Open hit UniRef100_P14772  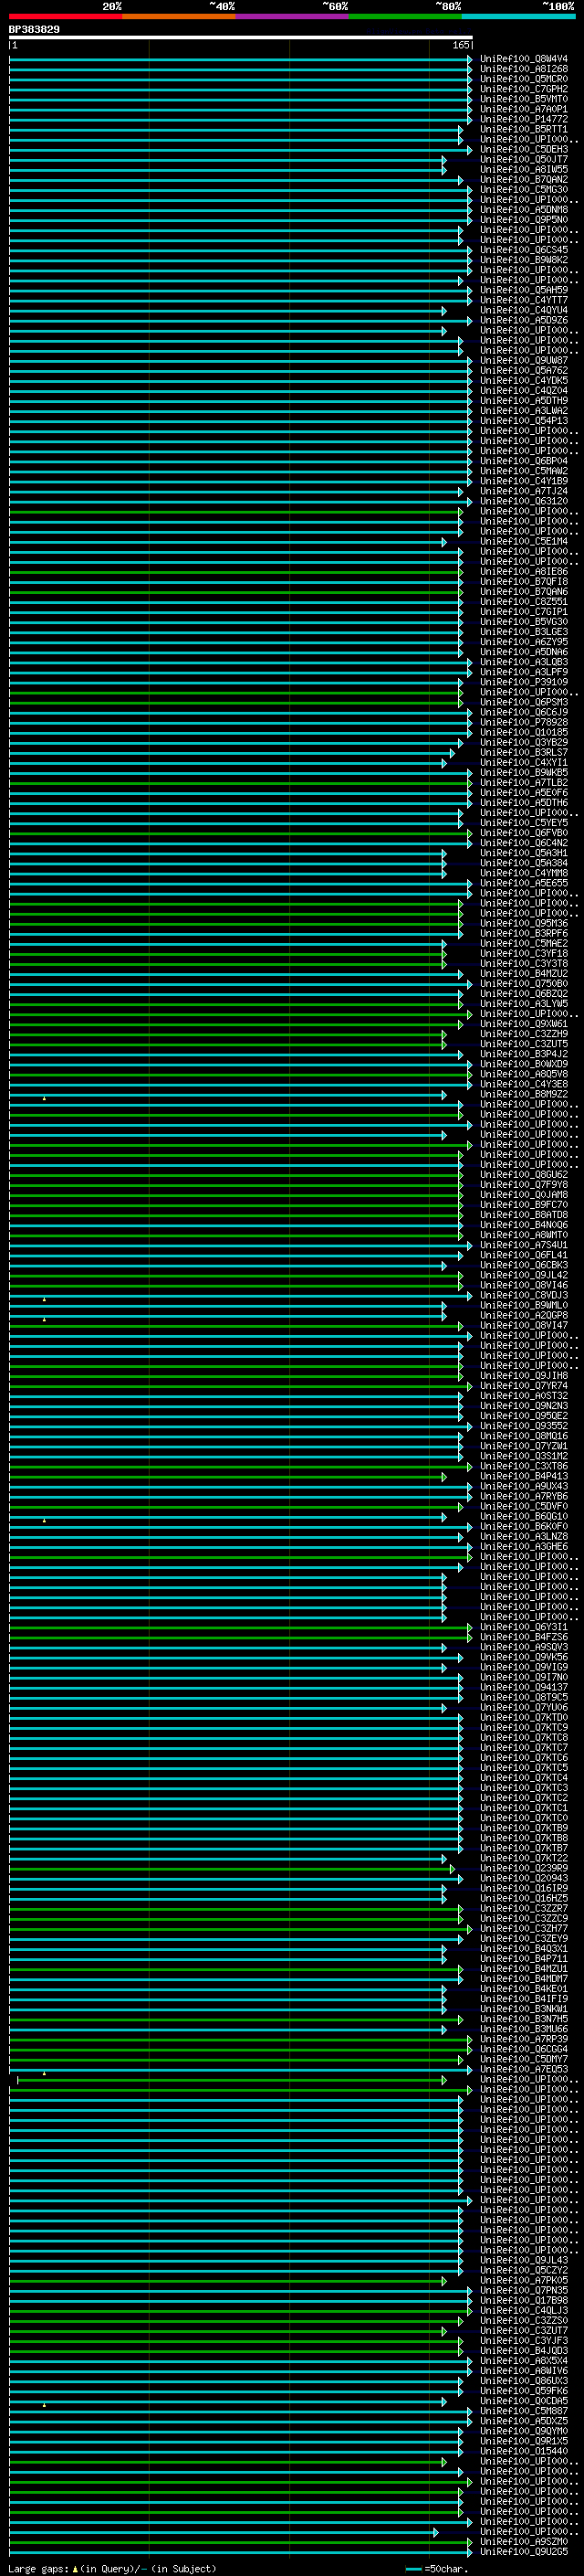[x=523, y=119]
